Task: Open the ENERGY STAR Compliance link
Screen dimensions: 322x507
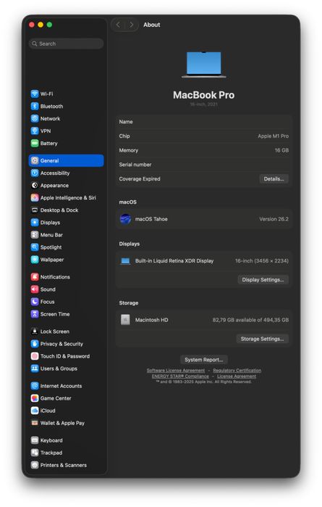Action: click(180, 376)
